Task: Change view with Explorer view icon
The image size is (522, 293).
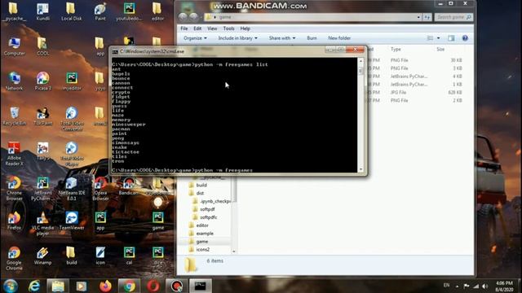Action: [430, 38]
